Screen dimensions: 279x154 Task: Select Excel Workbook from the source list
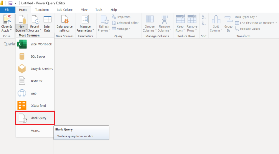(35, 44)
